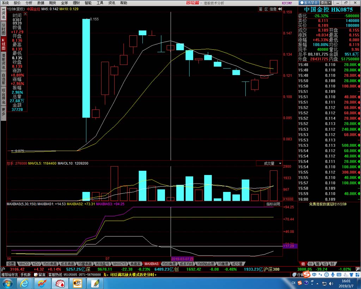361x289 pixels.
Task: Click the 窗 window layout icon
Action: (261, 9)
